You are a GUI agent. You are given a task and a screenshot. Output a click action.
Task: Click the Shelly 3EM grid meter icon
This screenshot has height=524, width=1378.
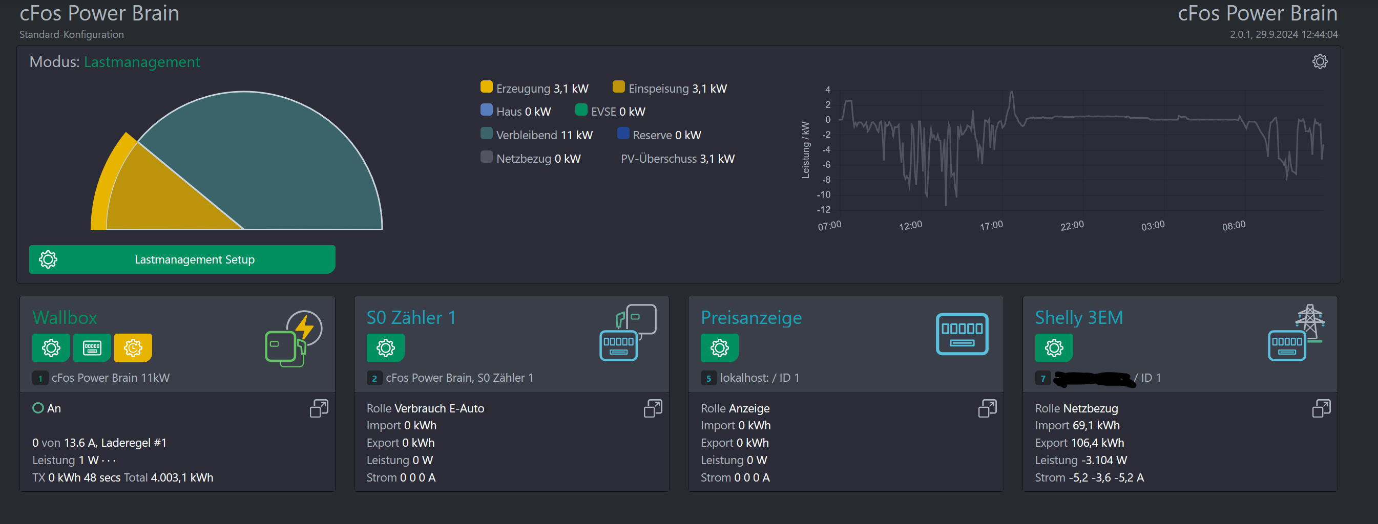(1297, 332)
